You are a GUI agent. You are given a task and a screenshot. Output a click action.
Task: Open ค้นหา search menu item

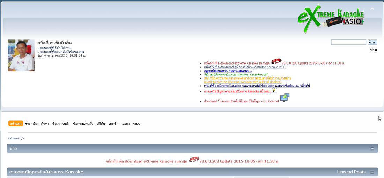[45, 124]
